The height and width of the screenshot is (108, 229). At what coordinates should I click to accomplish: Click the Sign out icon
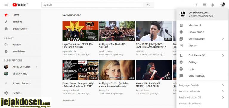(181, 46)
